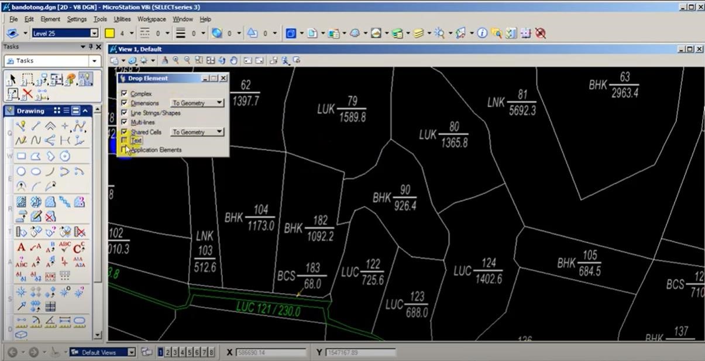
Task: Choose the Place Block rectangle tool
Action: [21, 156]
